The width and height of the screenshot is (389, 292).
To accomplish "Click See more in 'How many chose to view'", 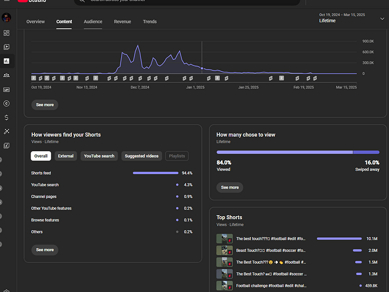I will tap(230, 187).
